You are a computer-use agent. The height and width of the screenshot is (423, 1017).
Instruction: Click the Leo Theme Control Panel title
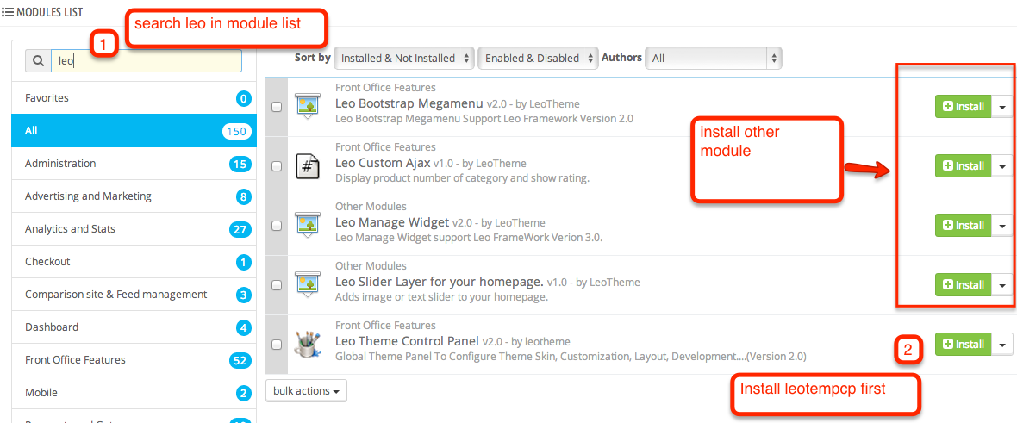[408, 341]
